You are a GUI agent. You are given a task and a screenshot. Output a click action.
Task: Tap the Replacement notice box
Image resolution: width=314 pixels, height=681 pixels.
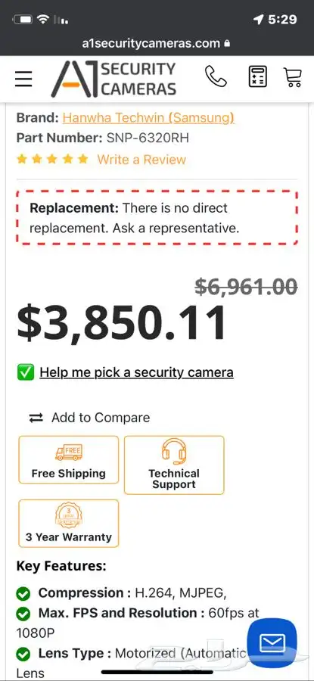tap(157, 218)
